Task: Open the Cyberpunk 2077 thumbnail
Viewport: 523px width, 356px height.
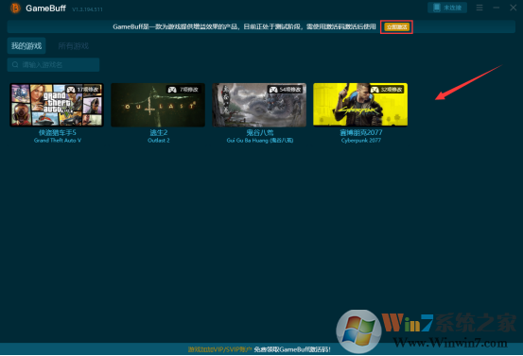Action: (x=360, y=105)
